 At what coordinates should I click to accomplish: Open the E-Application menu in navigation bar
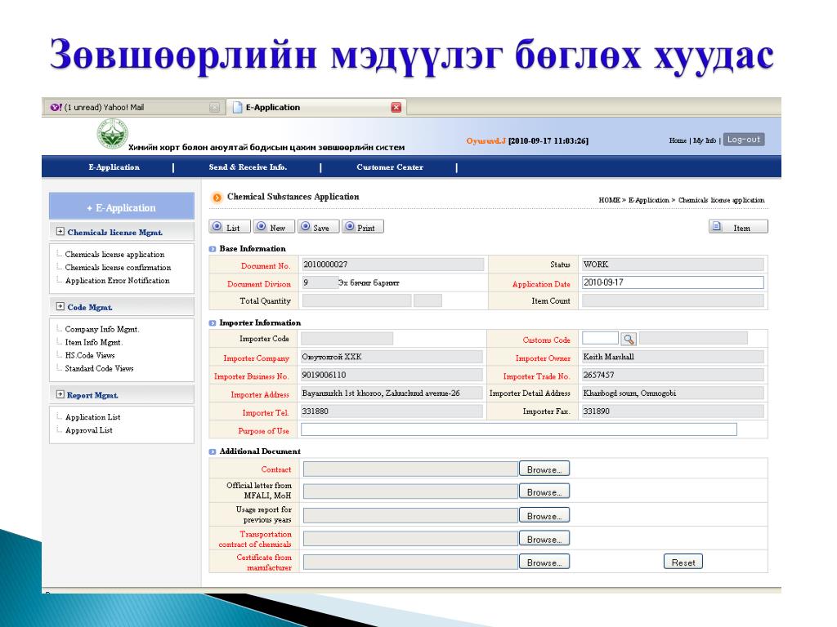pyautogui.click(x=114, y=167)
